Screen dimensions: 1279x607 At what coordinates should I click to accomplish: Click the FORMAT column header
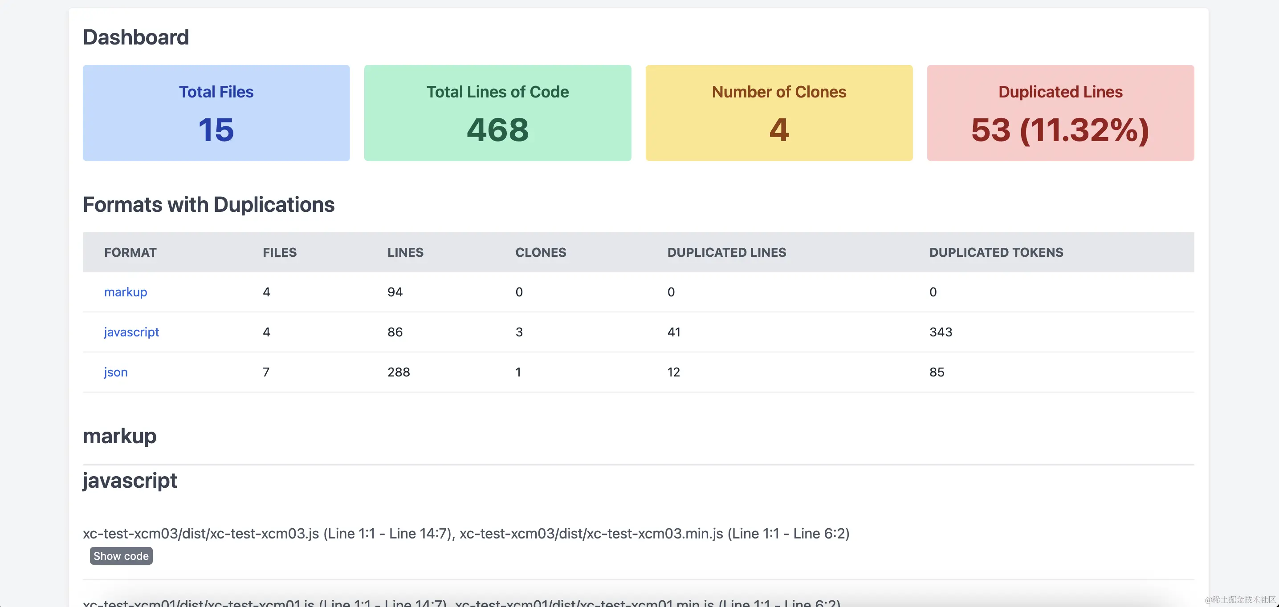[x=130, y=253]
